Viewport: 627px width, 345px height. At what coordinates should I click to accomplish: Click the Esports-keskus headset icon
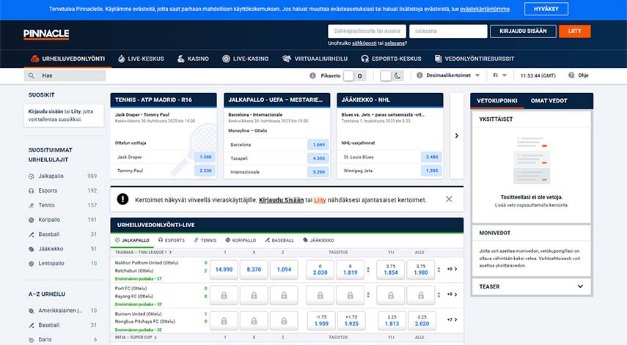364,59
